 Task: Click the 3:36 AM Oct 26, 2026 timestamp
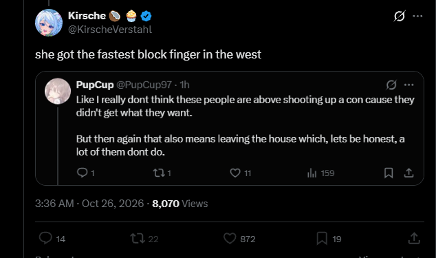click(89, 204)
